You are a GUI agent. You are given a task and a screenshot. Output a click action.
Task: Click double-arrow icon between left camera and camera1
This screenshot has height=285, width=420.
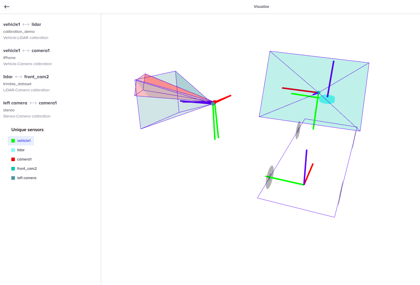click(x=33, y=103)
